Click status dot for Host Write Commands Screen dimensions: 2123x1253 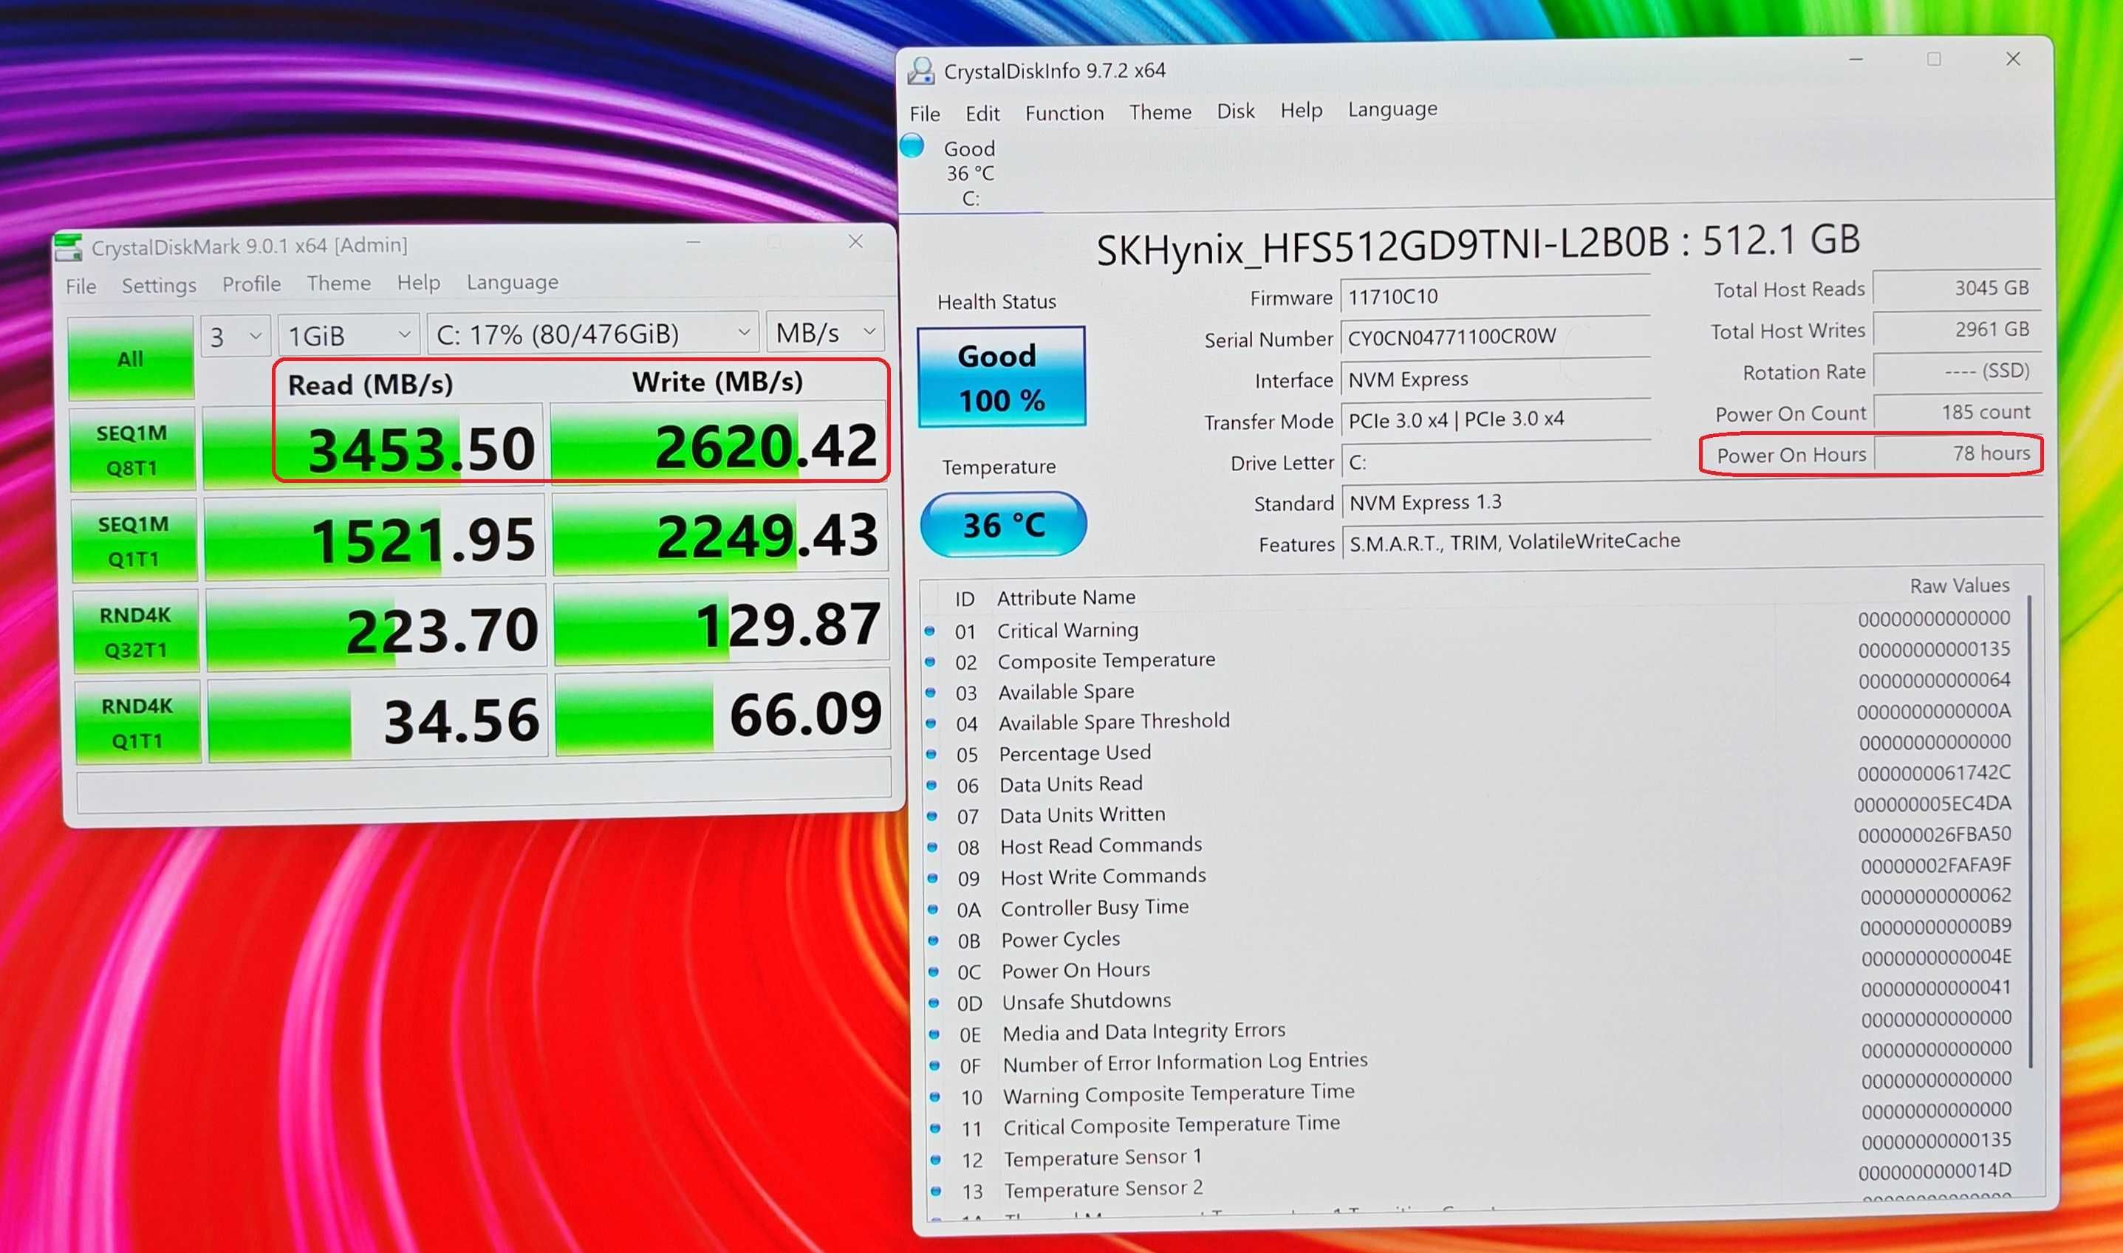[932, 878]
